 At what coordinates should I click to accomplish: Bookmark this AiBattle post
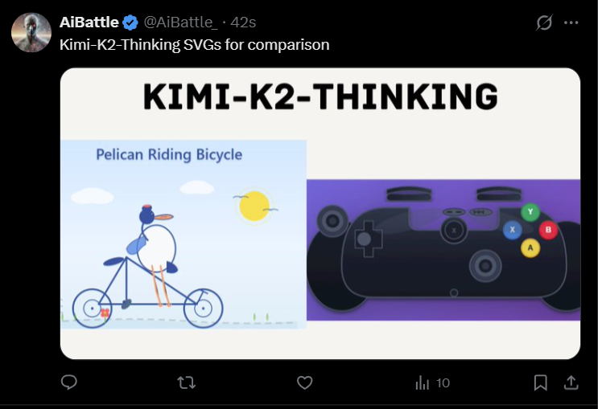(541, 383)
